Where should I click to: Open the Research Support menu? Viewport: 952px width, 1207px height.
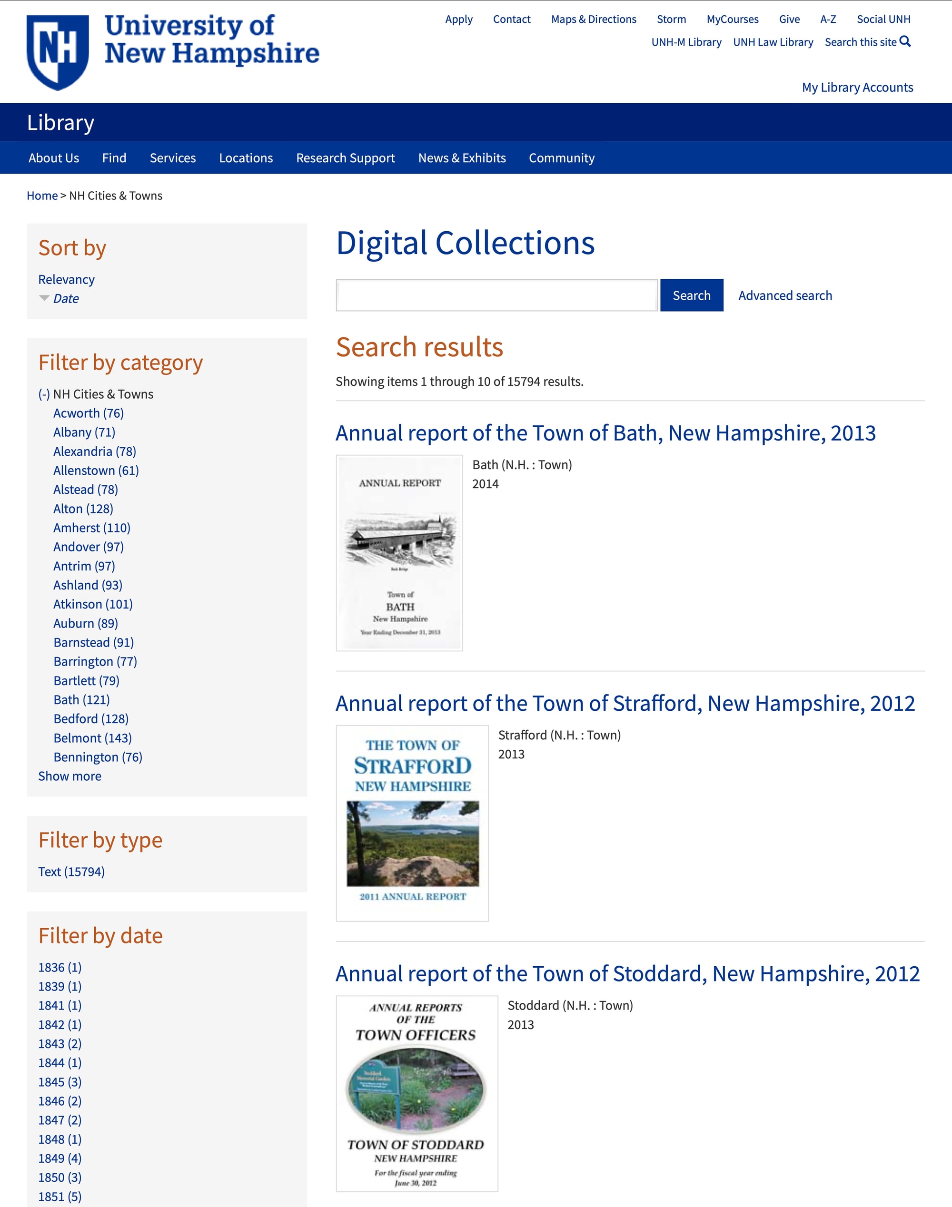(346, 157)
